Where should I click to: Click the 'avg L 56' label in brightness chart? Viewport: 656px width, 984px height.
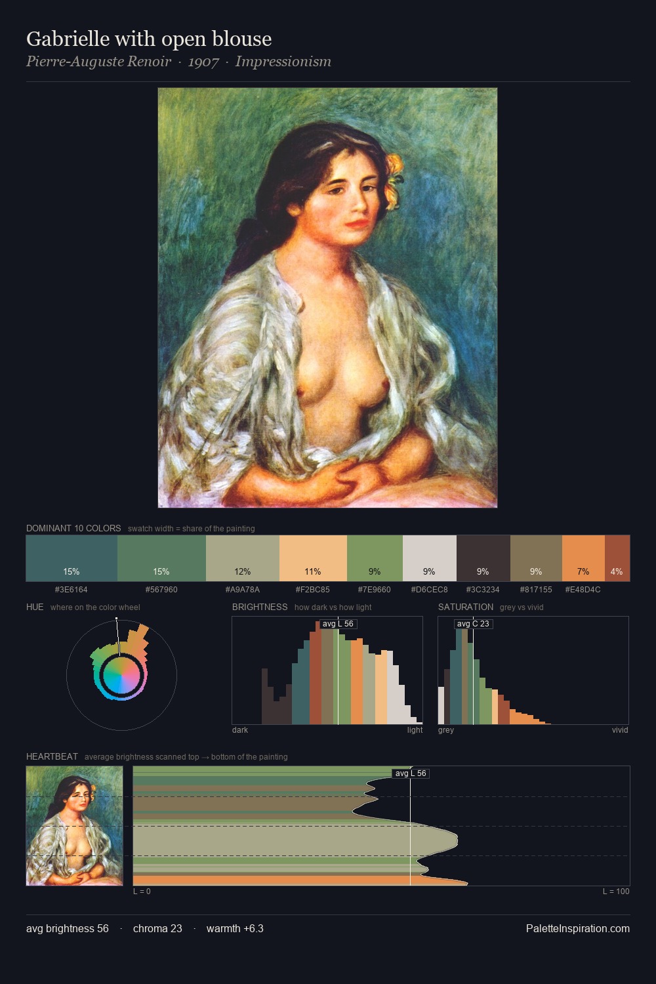point(338,624)
